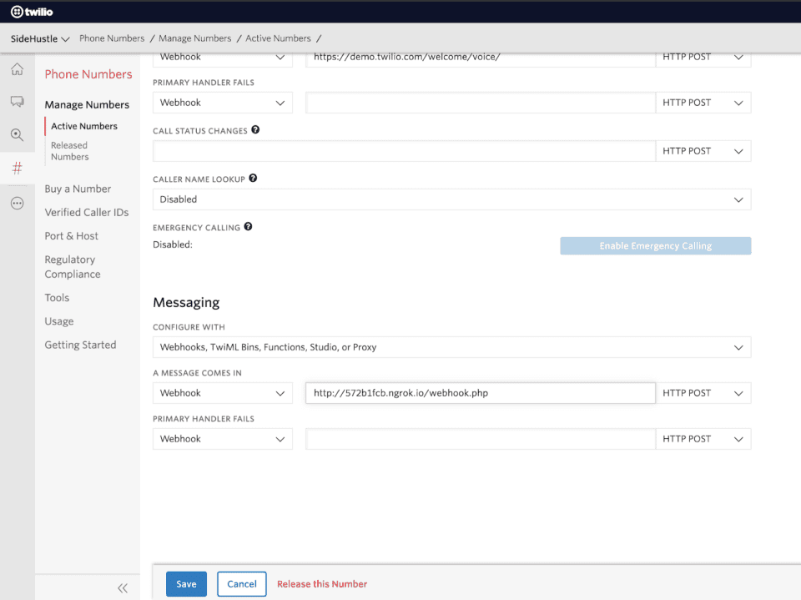Open voice fallback HTTP POST method dropdown
This screenshot has width=801, height=600.
click(x=703, y=103)
